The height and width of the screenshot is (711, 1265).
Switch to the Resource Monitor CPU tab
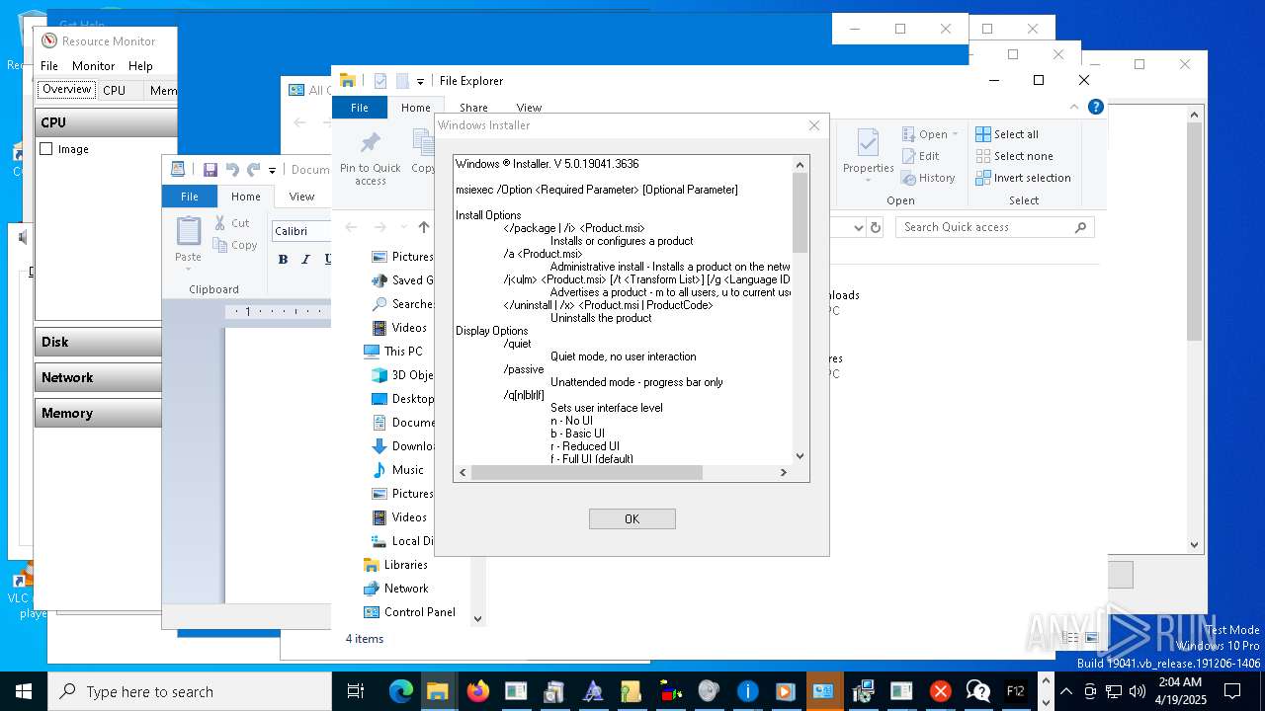[115, 90]
